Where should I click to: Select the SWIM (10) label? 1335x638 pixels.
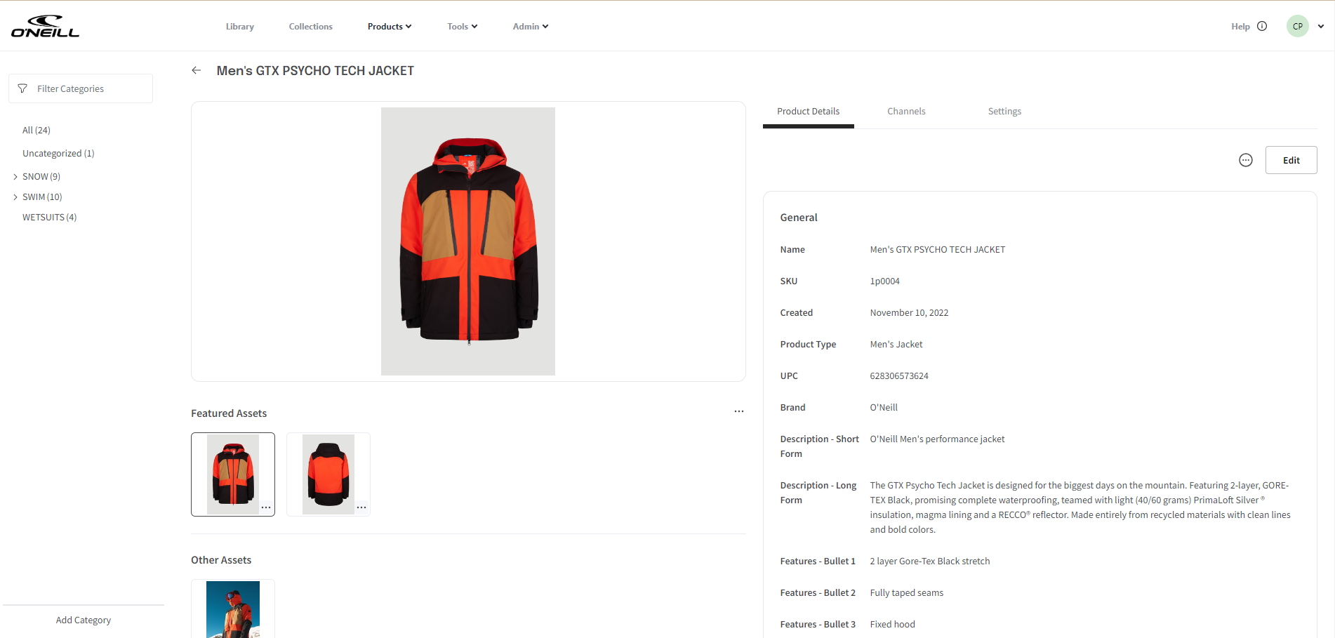pyautogui.click(x=42, y=197)
